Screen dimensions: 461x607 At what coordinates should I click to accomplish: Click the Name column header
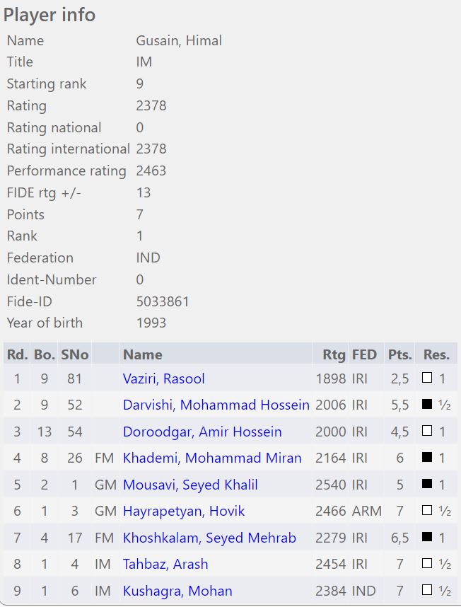pos(142,354)
